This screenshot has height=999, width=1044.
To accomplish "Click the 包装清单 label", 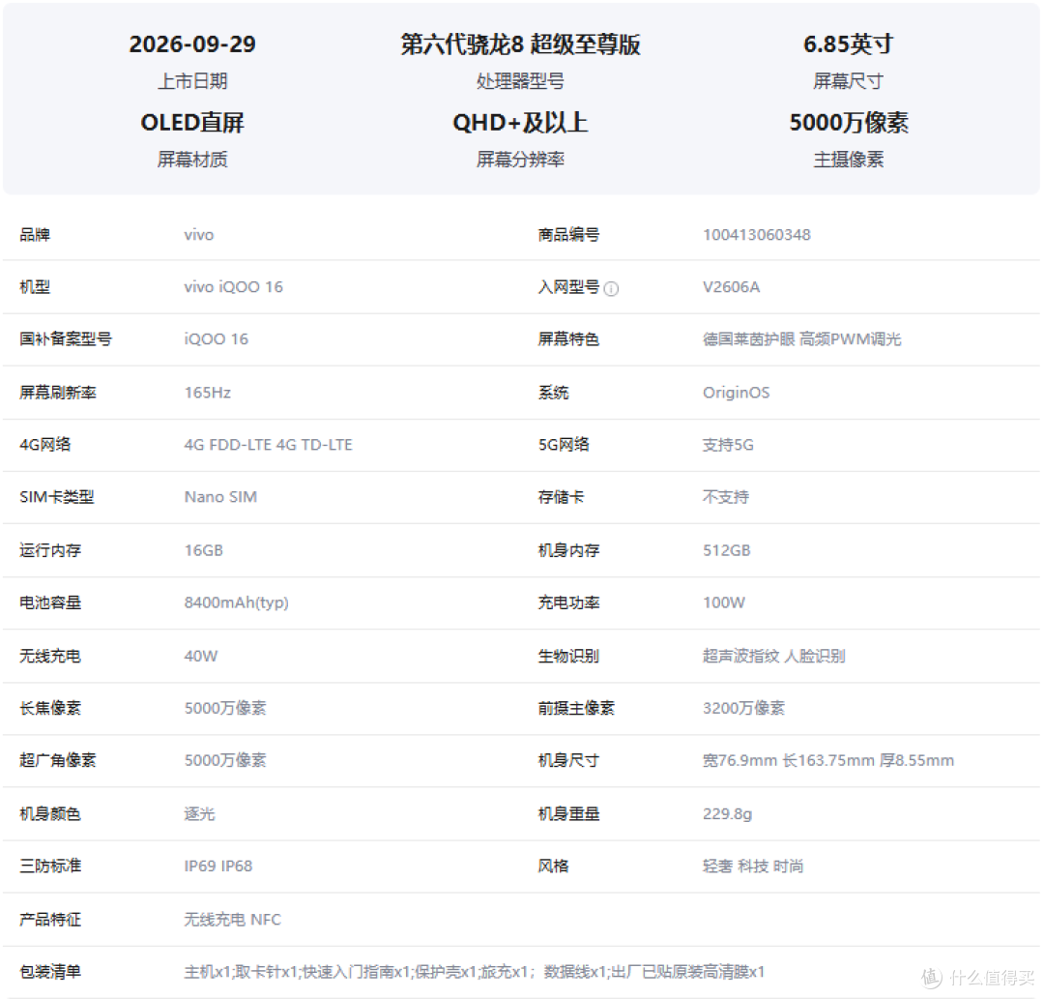I will (x=50, y=972).
